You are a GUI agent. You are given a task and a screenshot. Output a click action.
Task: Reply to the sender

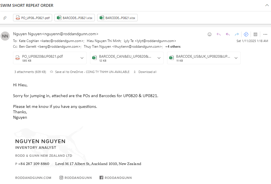[x=218, y=34]
